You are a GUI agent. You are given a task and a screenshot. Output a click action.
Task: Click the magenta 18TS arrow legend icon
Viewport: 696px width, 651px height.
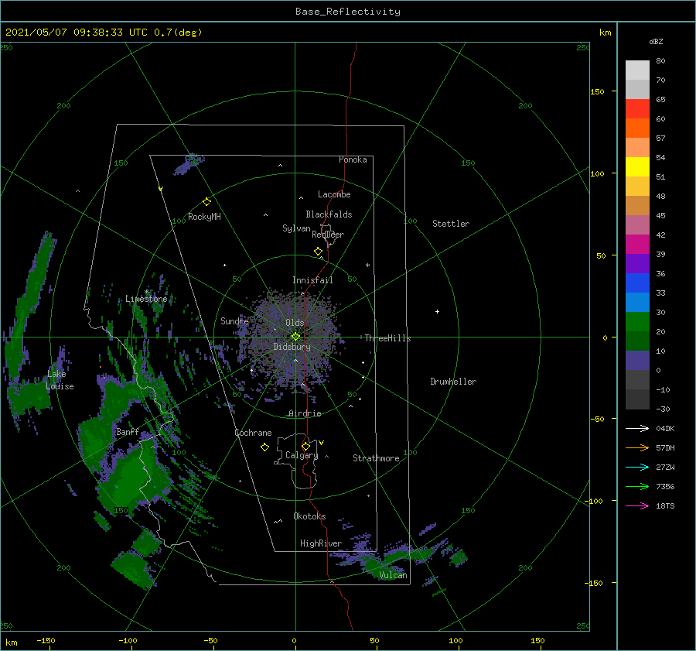pyautogui.click(x=637, y=505)
